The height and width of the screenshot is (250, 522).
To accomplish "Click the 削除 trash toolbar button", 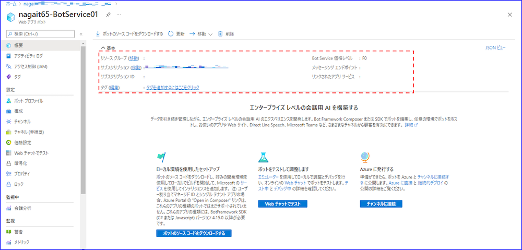I will 226,33.
